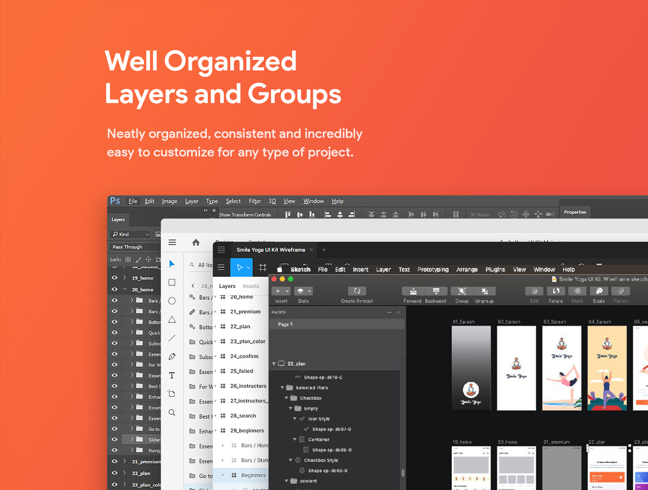Click the 03_Splash artboard thumbnail

pyautogui.click(x=562, y=368)
